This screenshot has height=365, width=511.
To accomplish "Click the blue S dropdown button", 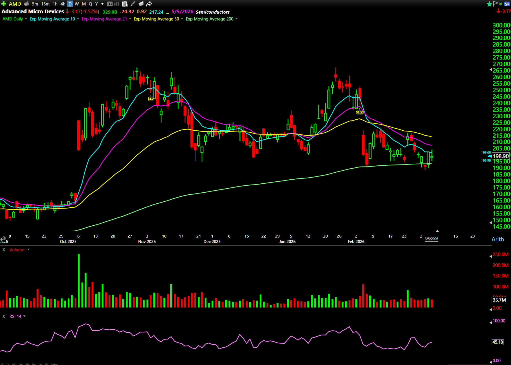I will (x=507, y=4).
